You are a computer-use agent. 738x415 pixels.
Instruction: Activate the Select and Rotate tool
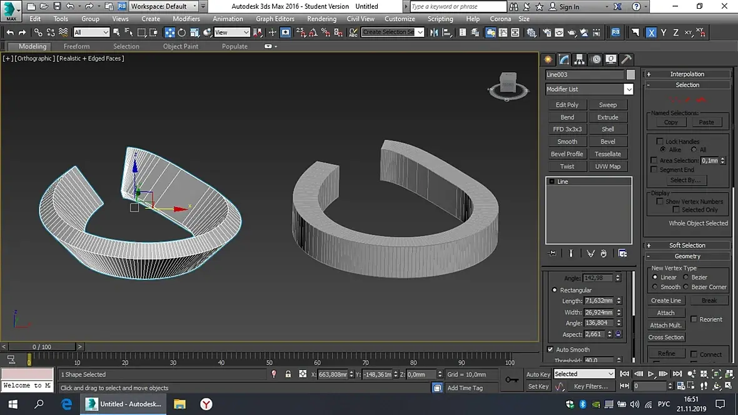click(182, 32)
